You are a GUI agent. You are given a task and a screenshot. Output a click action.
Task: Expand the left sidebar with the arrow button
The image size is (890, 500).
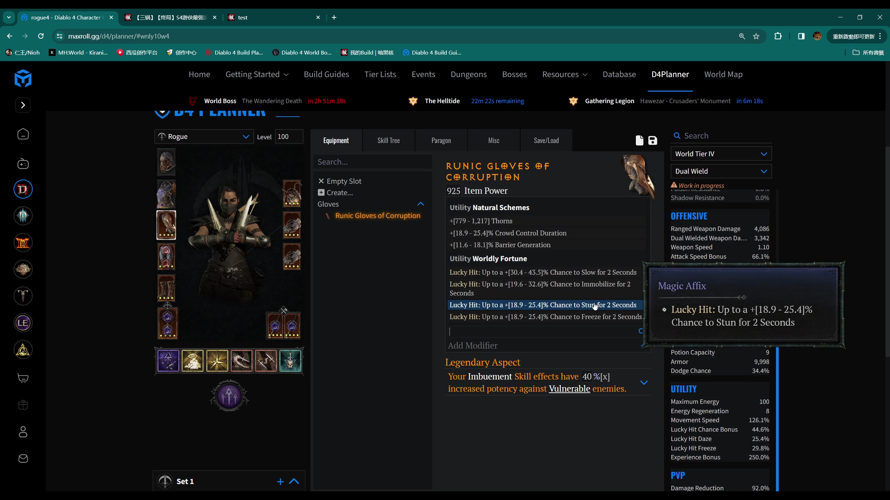click(23, 105)
